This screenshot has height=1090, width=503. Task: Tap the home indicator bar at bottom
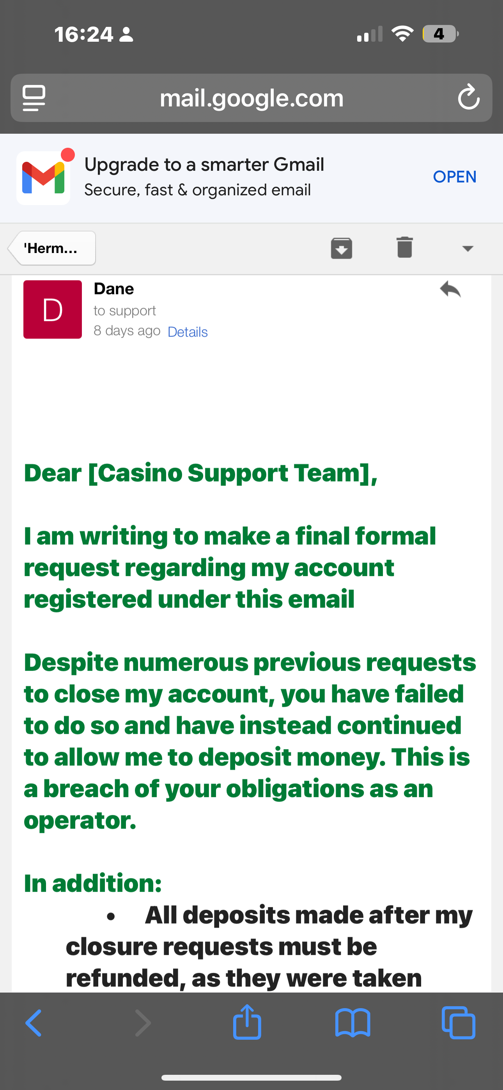251,1077
